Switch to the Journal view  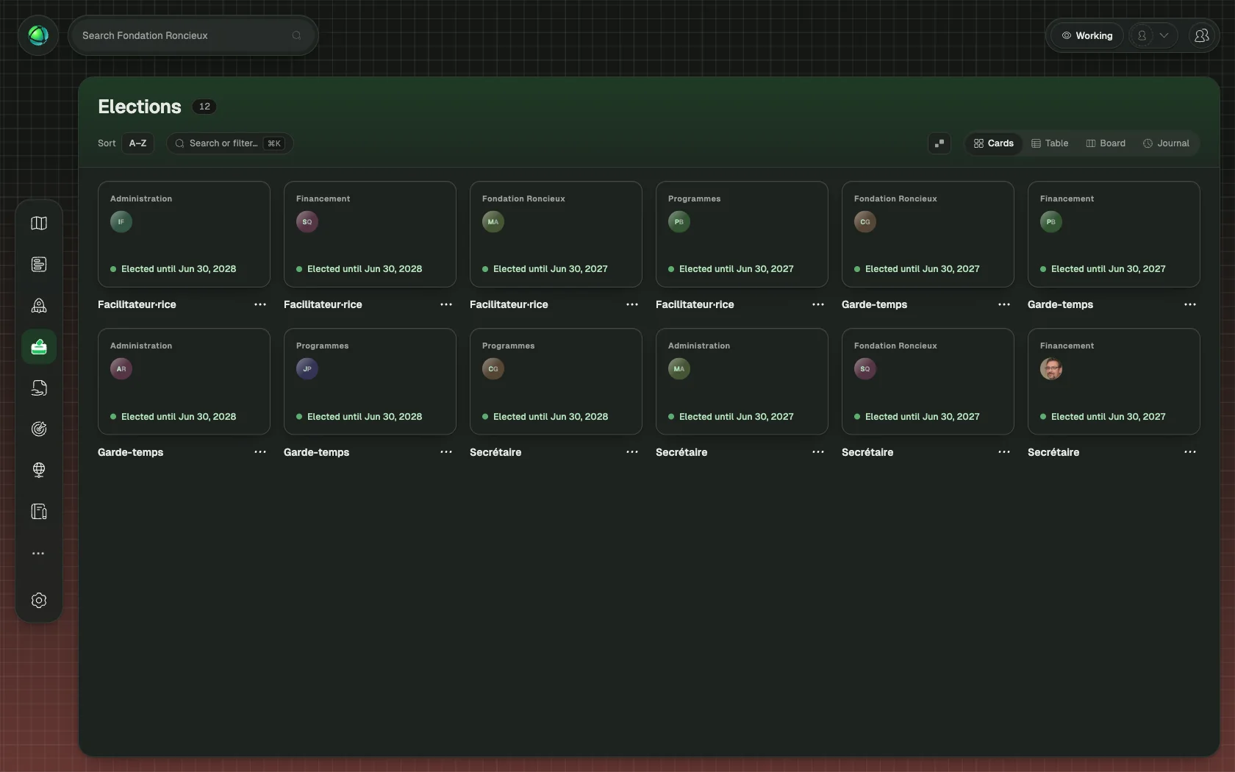point(1166,143)
